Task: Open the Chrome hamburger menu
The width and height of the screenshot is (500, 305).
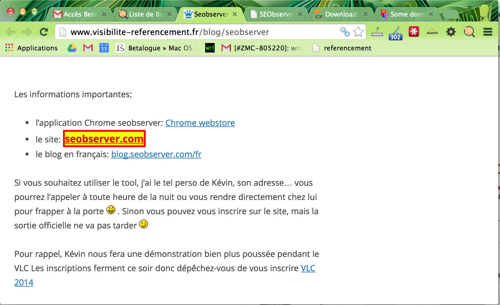Action: click(x=488, y=32)
